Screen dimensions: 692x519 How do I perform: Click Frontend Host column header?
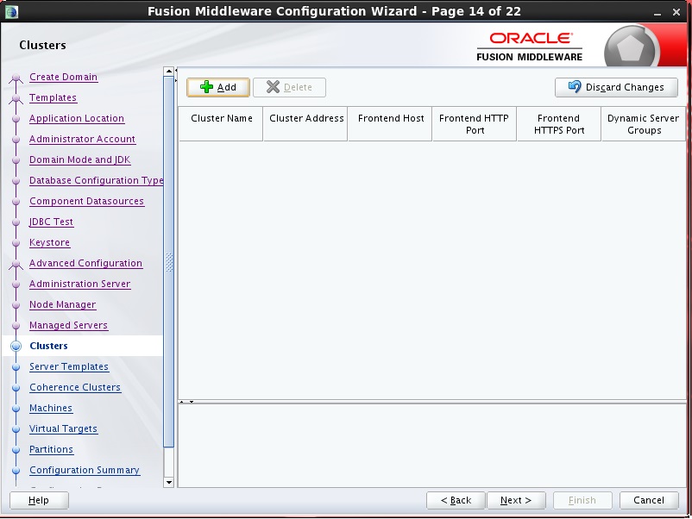pyautogui.click(x=390, y=124)
